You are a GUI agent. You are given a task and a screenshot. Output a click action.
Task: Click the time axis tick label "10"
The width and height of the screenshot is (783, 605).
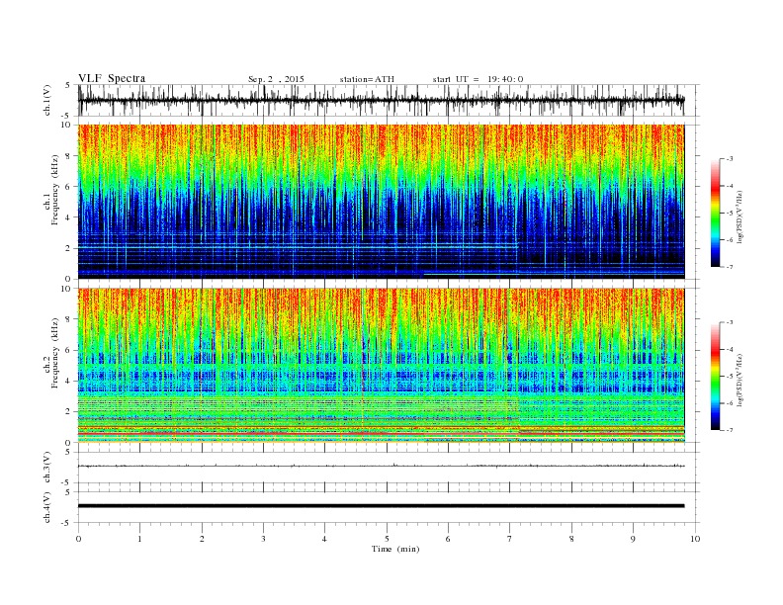coord(695,539)
